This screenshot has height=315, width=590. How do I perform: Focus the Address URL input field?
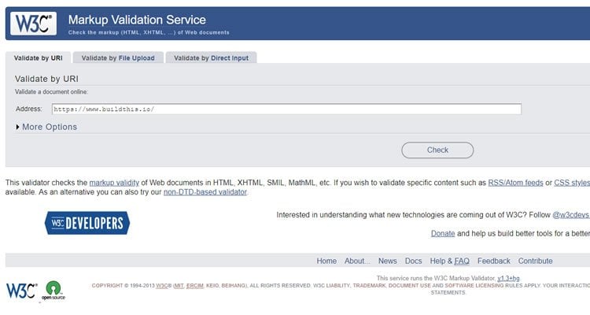coord(286,109)
